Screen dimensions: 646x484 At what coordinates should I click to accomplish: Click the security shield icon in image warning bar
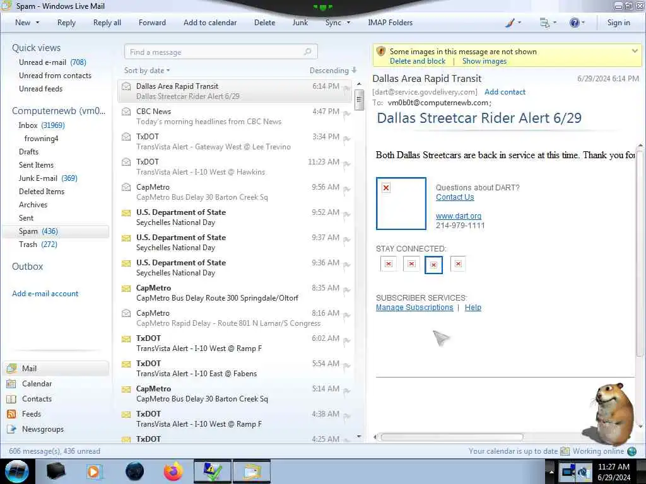[381, 52]
